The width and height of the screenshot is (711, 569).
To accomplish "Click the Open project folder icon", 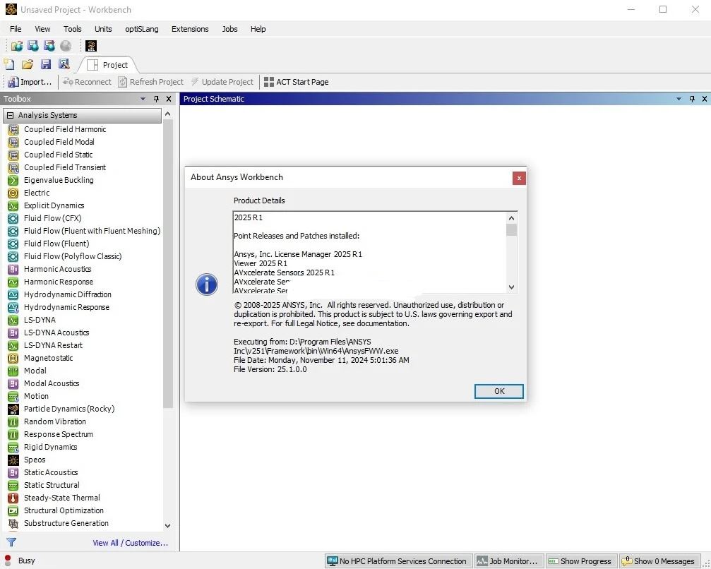I will 28,64.
